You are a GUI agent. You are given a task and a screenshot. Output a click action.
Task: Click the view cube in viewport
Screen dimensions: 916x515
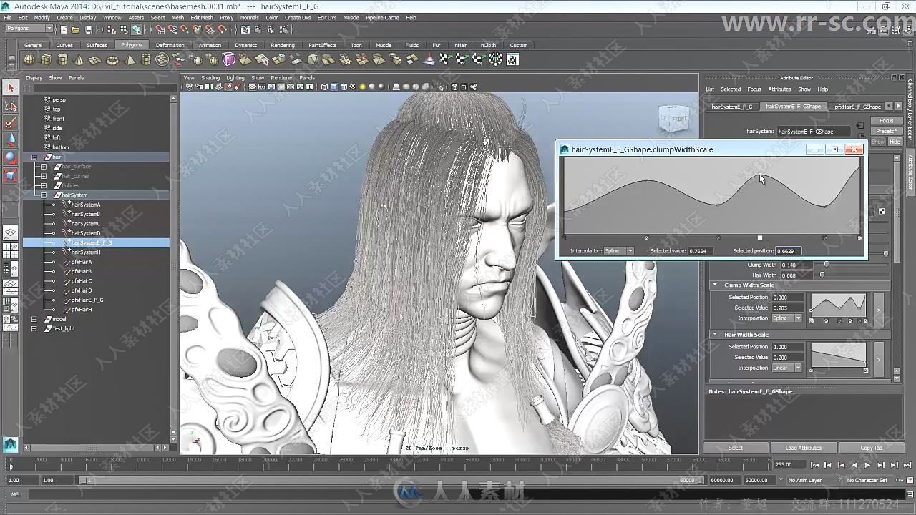[673, 119]
